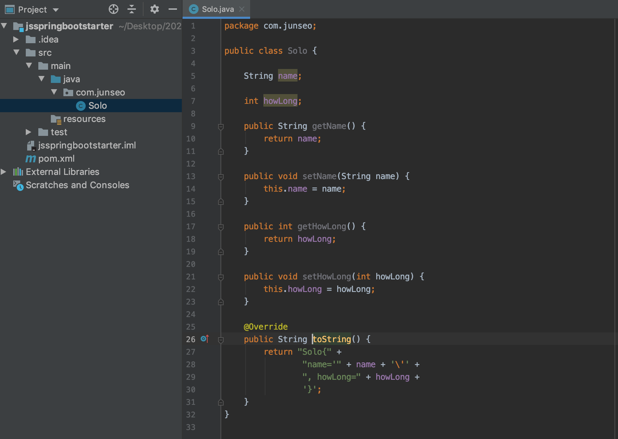Fold the getName method at line 9

coord(221,126)
